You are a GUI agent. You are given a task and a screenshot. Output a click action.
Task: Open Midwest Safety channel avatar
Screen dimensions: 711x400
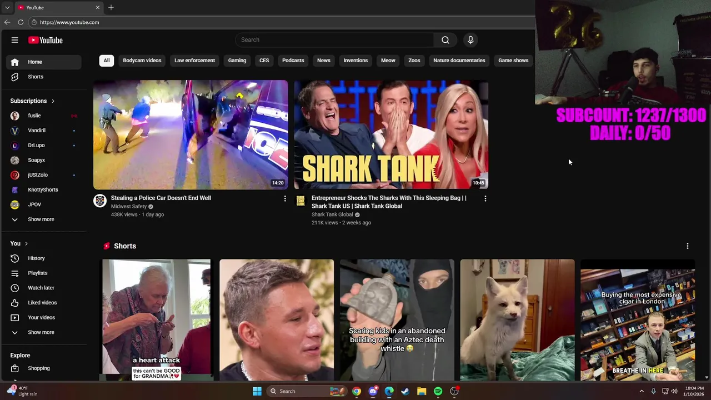(x=100, y=201)
